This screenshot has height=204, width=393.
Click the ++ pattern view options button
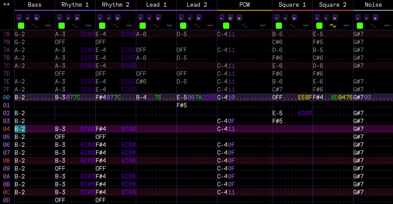pos(6,5)
